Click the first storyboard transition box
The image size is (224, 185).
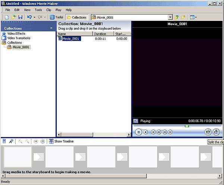[x=38, y=157]
